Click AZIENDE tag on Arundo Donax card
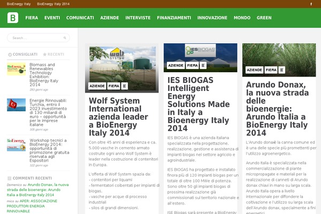 click(x=254, y=70)
